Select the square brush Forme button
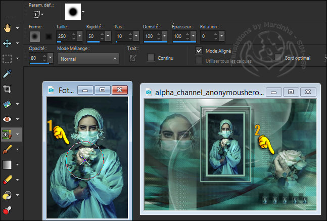Image resolution: width=327 pixels, height=221 pixels. 49,36
